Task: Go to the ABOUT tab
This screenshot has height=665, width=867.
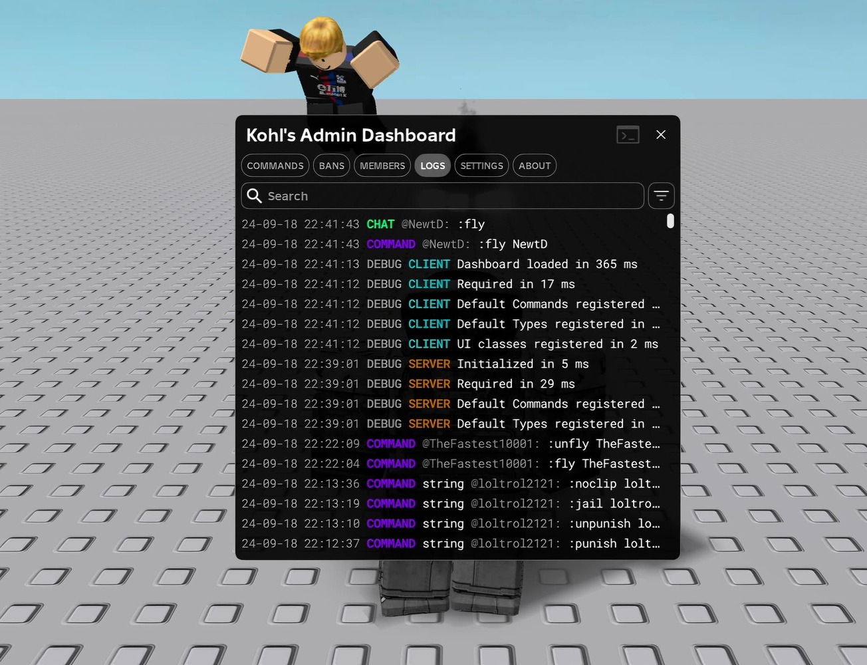Action: (x=534, y=166)
